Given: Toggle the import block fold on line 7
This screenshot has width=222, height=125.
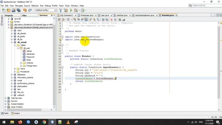Looking at the screenshot, I should [62, 37].
